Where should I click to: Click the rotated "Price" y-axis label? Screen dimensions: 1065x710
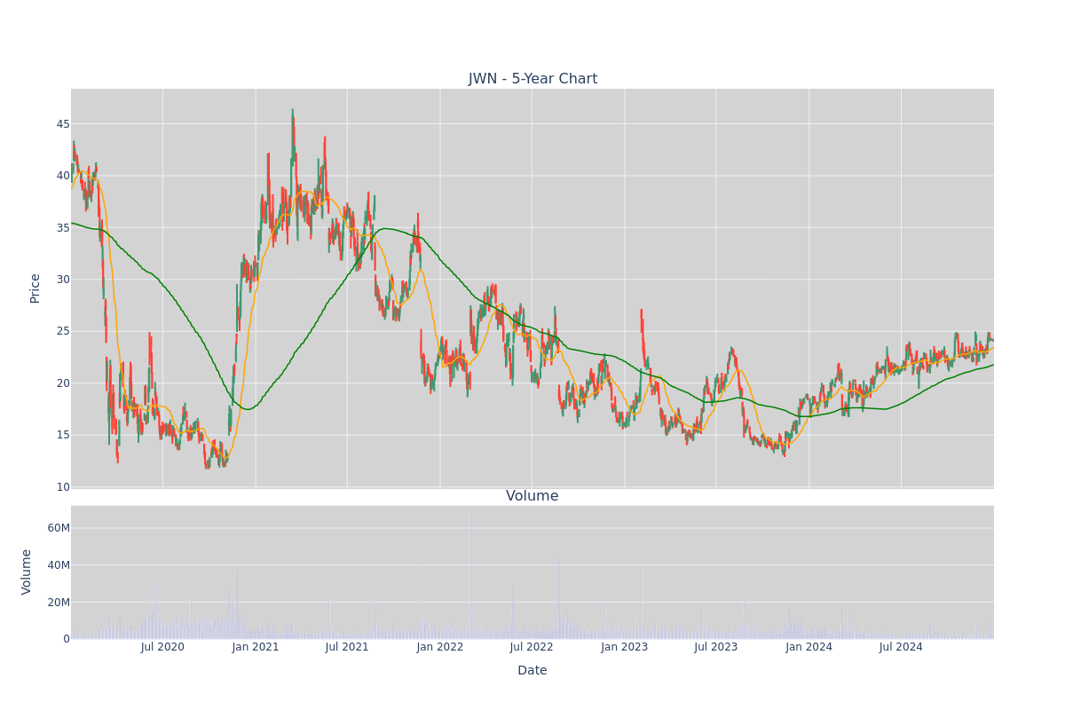[x=35, y=288]
